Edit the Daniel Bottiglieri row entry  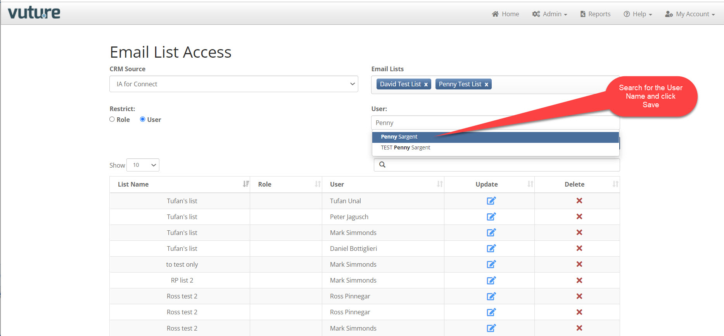tap(491, 248)
